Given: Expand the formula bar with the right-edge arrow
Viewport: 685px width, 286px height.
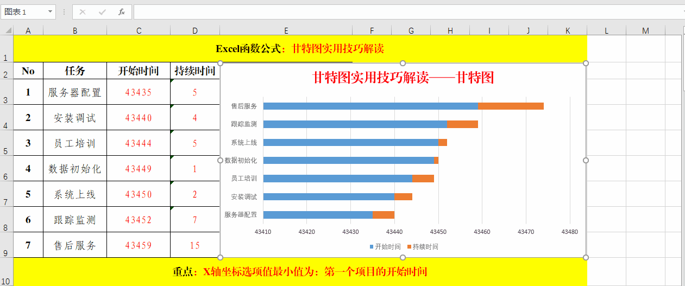Looking at the screenshot, I should point(683,11).
